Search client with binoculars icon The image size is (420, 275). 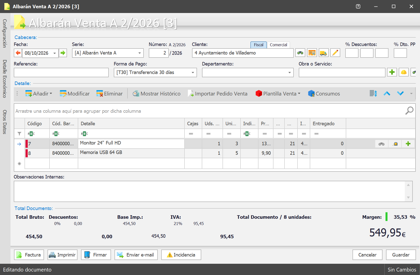(x=300, y=53)
